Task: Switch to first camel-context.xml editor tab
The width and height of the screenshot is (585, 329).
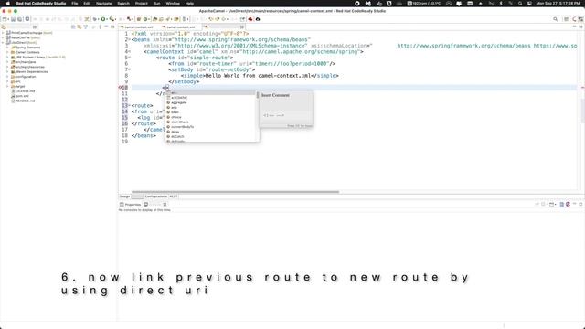Action: [x=138, y=27]
